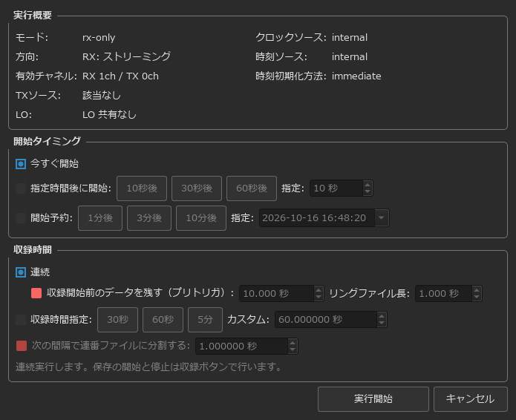The image size is (516, 420).
Task: Decrease the 10 秒 delay stepper
Action: pos(368,192)
